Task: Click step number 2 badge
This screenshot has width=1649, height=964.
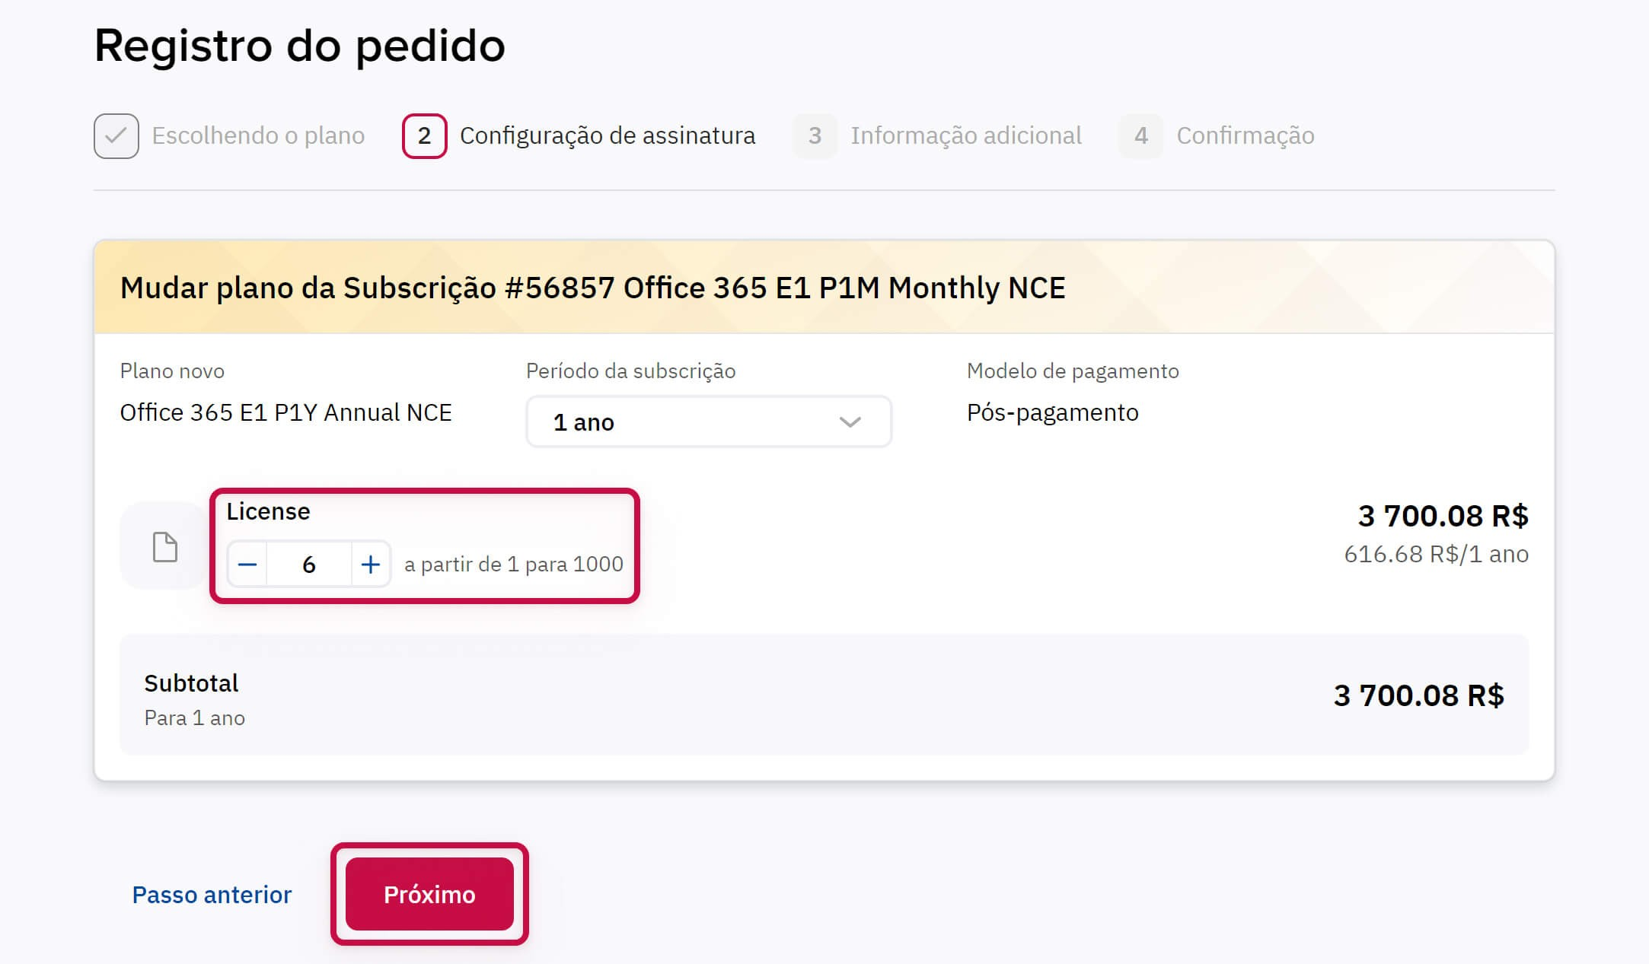Action: (424, 136)
